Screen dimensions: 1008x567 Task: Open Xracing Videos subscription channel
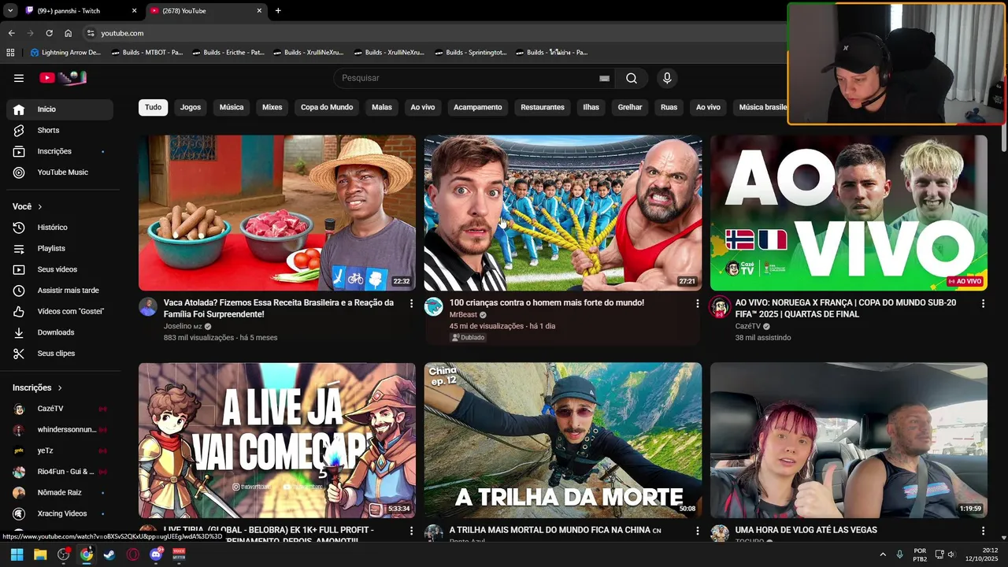[x=60, y=513]
